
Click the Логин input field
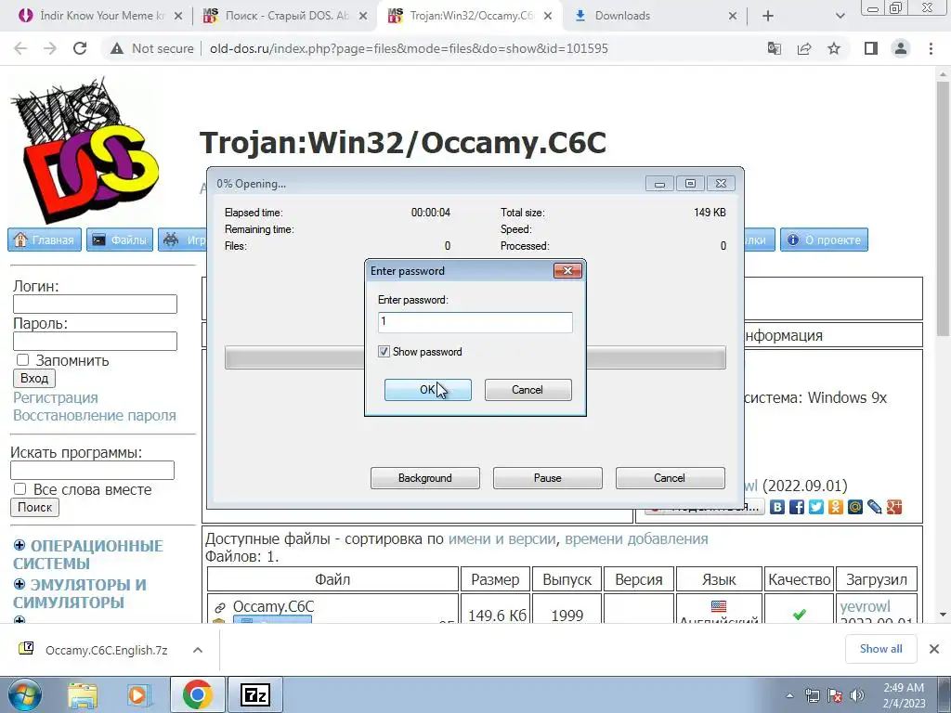[96, 304]
